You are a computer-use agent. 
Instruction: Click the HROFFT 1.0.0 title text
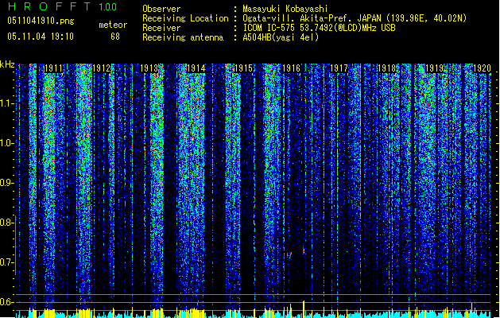click(x=63, y=6)
